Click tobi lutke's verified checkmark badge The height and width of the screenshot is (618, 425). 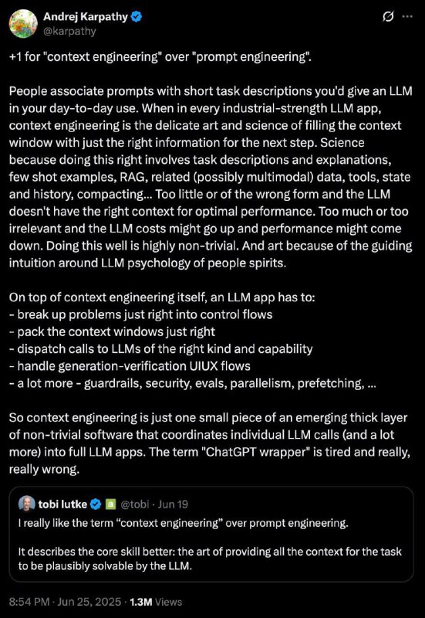(96, 504)
